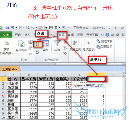Switch to the 公式 tab
Viewport: 129px width, 120px height.
pyautogui.click(x=52, y=35)
